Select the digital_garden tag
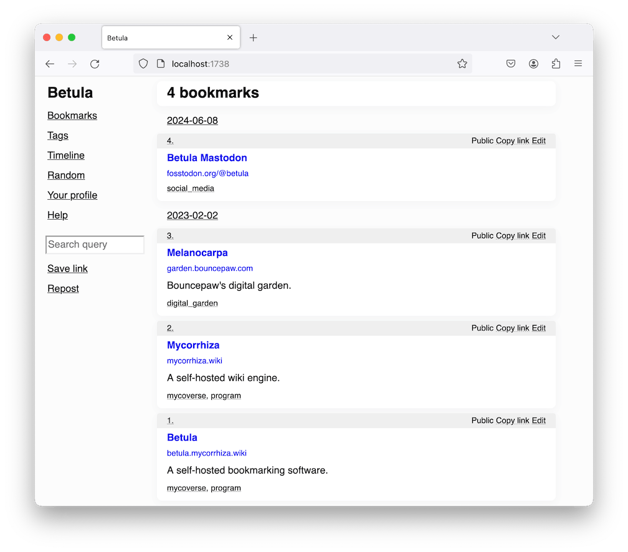 click(x=193, y=304)
